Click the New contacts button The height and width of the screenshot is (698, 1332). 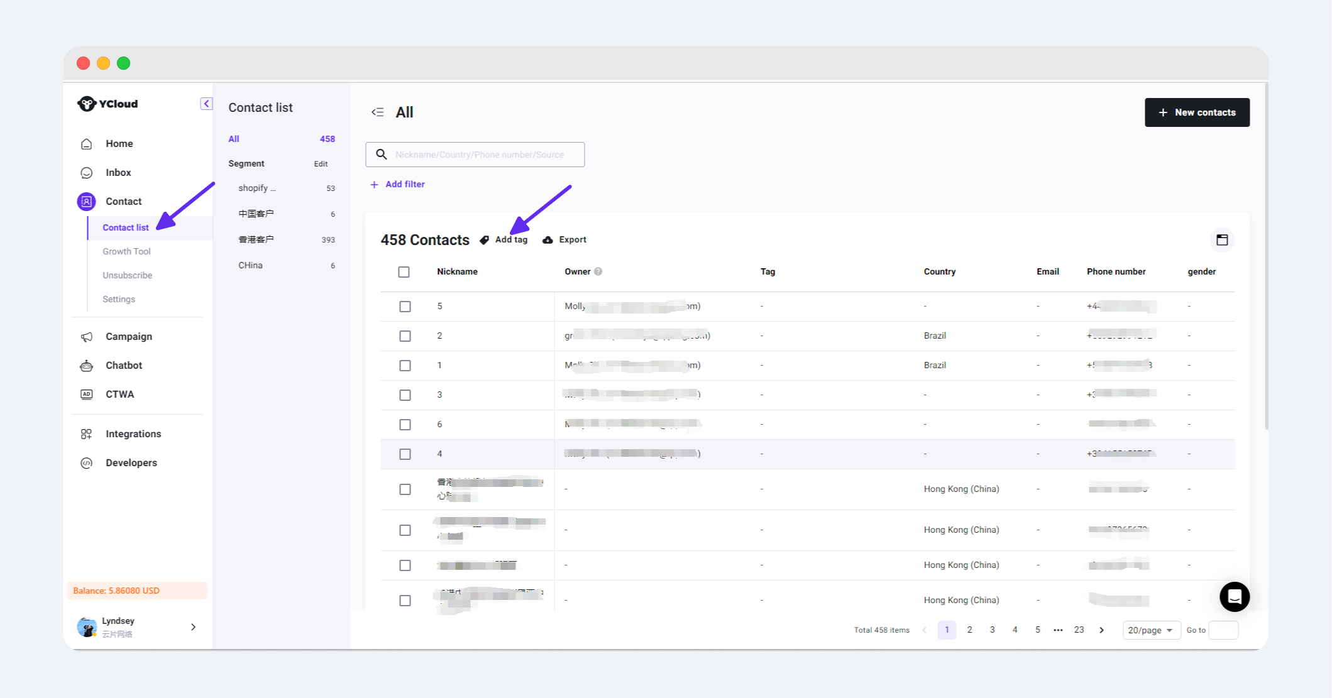tap(1196, 112)
